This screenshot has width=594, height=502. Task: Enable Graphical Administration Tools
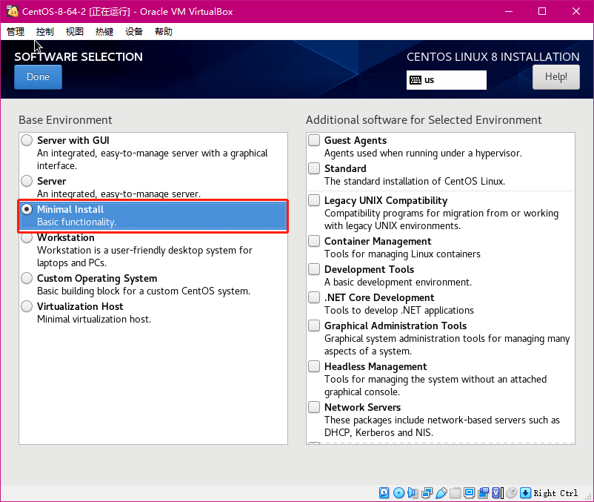click(x=314, y=326)
